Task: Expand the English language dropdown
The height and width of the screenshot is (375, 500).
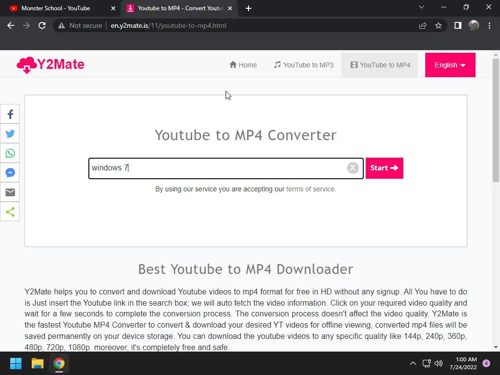Action: [x=450, y=65]
